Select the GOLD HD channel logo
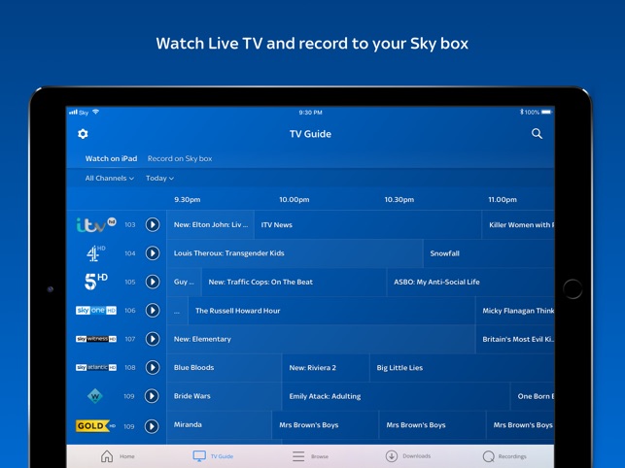The height and width of the screenshot is (468, 625). point(95,426)
